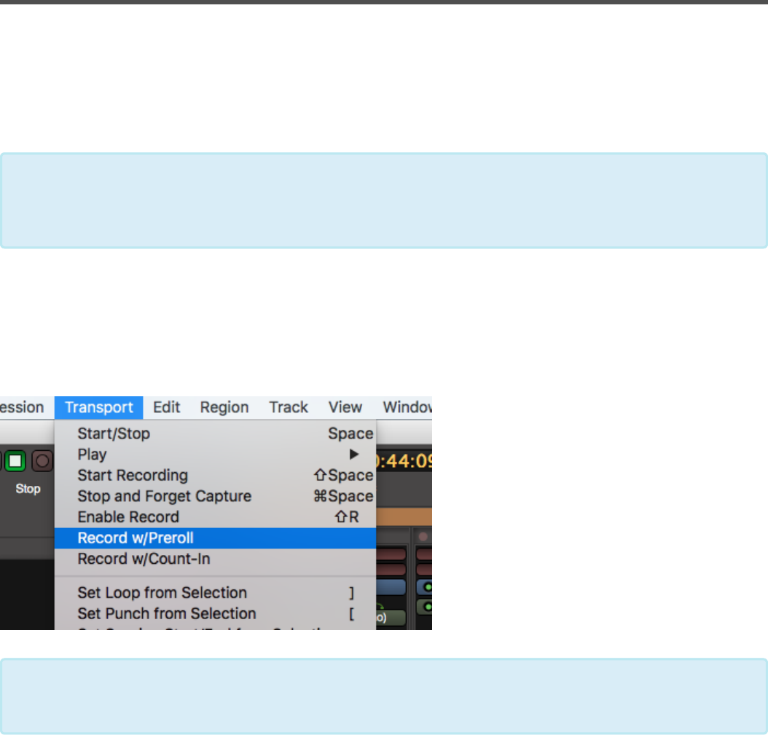Open the Transport menu
Screen dimensions: 768x735
point(98,407)
